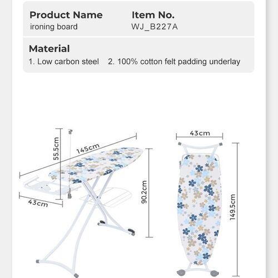This screenshot has width=278, height=278.
Task: Click the gray foot cap on front leg
Action: (38, 261)
